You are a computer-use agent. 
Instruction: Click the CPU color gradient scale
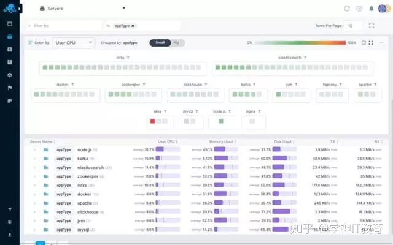pos(300,43)
